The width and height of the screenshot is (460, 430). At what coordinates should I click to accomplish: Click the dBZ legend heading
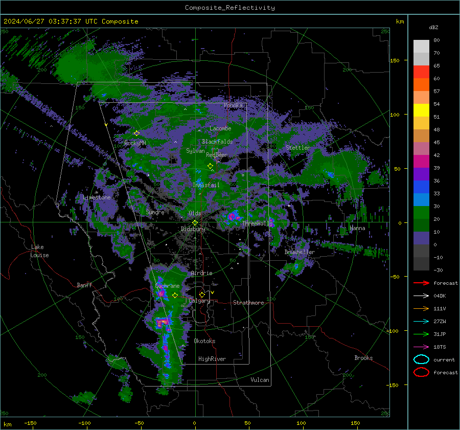(x=433, y=27)
